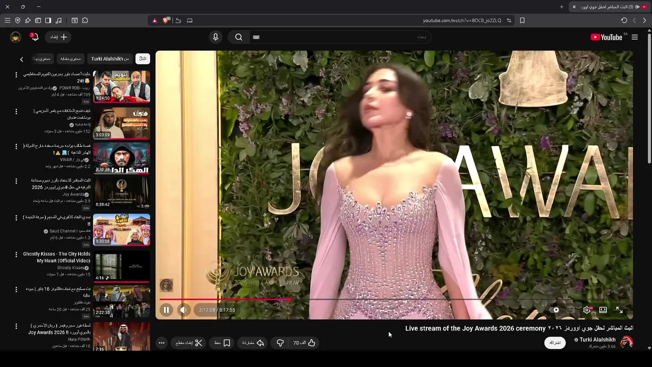
Task: Subscribe to Turki Alalshikh channel
Action: (555, 343)
